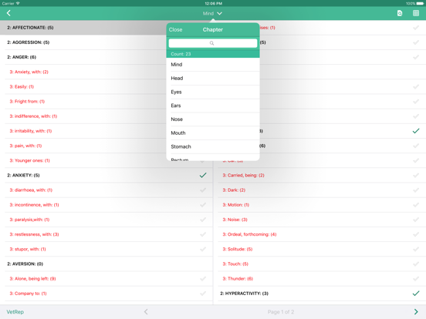Toggle checkmark for Dark row
This screenshot has width=426, height=319.
click(x=416, y=190)
